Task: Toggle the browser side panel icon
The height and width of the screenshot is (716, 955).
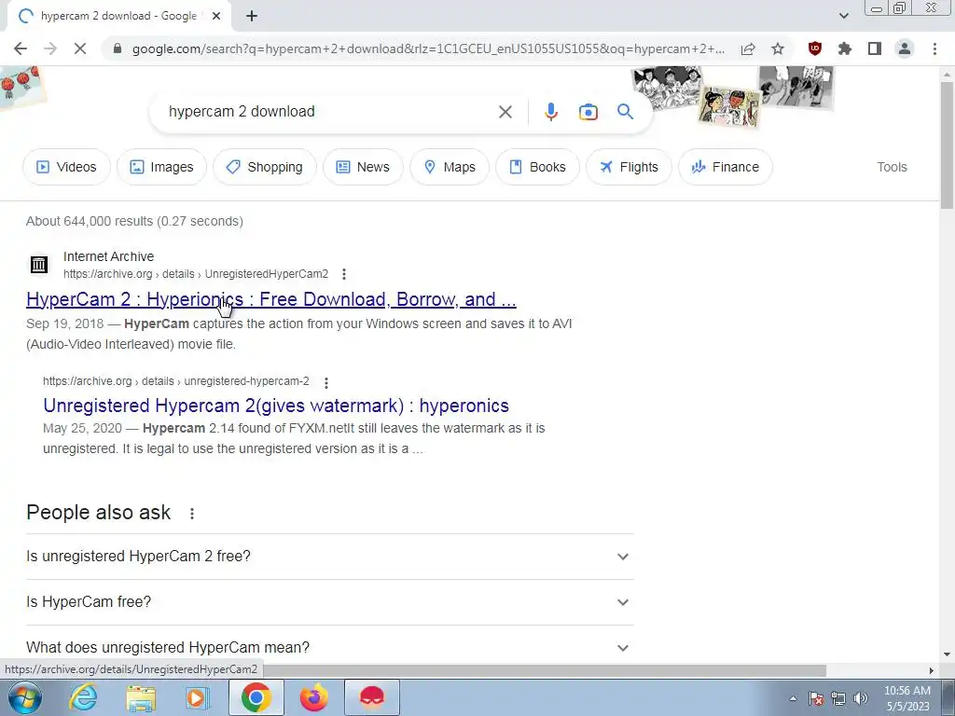Action: 875,48
